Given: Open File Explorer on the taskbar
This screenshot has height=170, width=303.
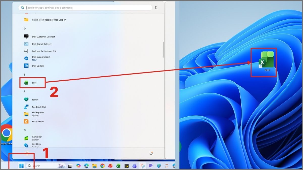Looking at the screenshot, I should point(94,166).
